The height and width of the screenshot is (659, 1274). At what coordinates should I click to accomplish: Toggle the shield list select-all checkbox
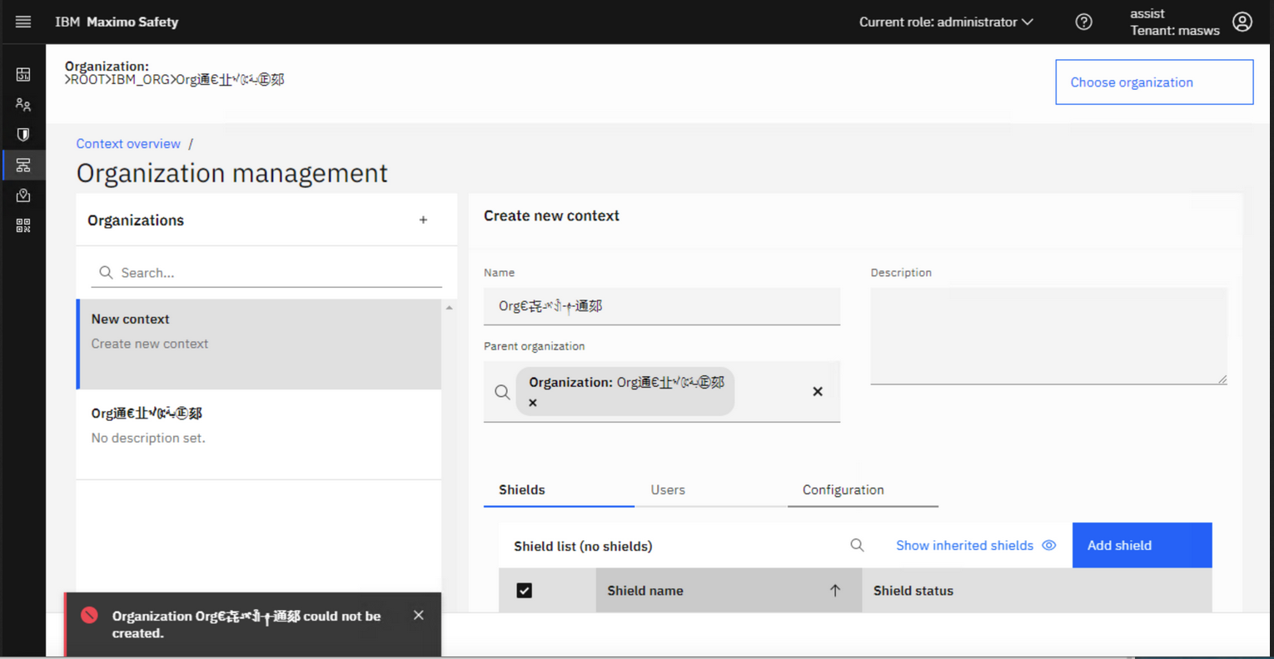point(524,591)
